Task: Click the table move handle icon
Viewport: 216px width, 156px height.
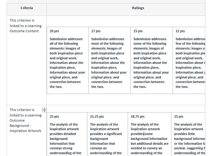Action: pos(44,110)
